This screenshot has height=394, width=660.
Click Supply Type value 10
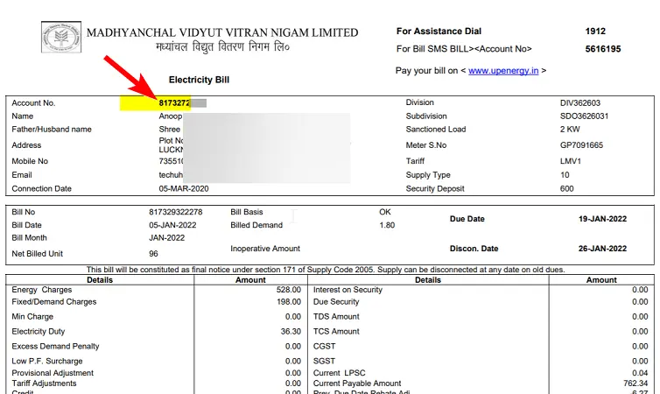(x=565, y=175)
